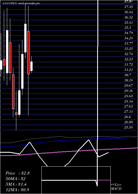Click the 34.28 price axis label
This screenshot has width=138, height=194.
pos(128,38)
